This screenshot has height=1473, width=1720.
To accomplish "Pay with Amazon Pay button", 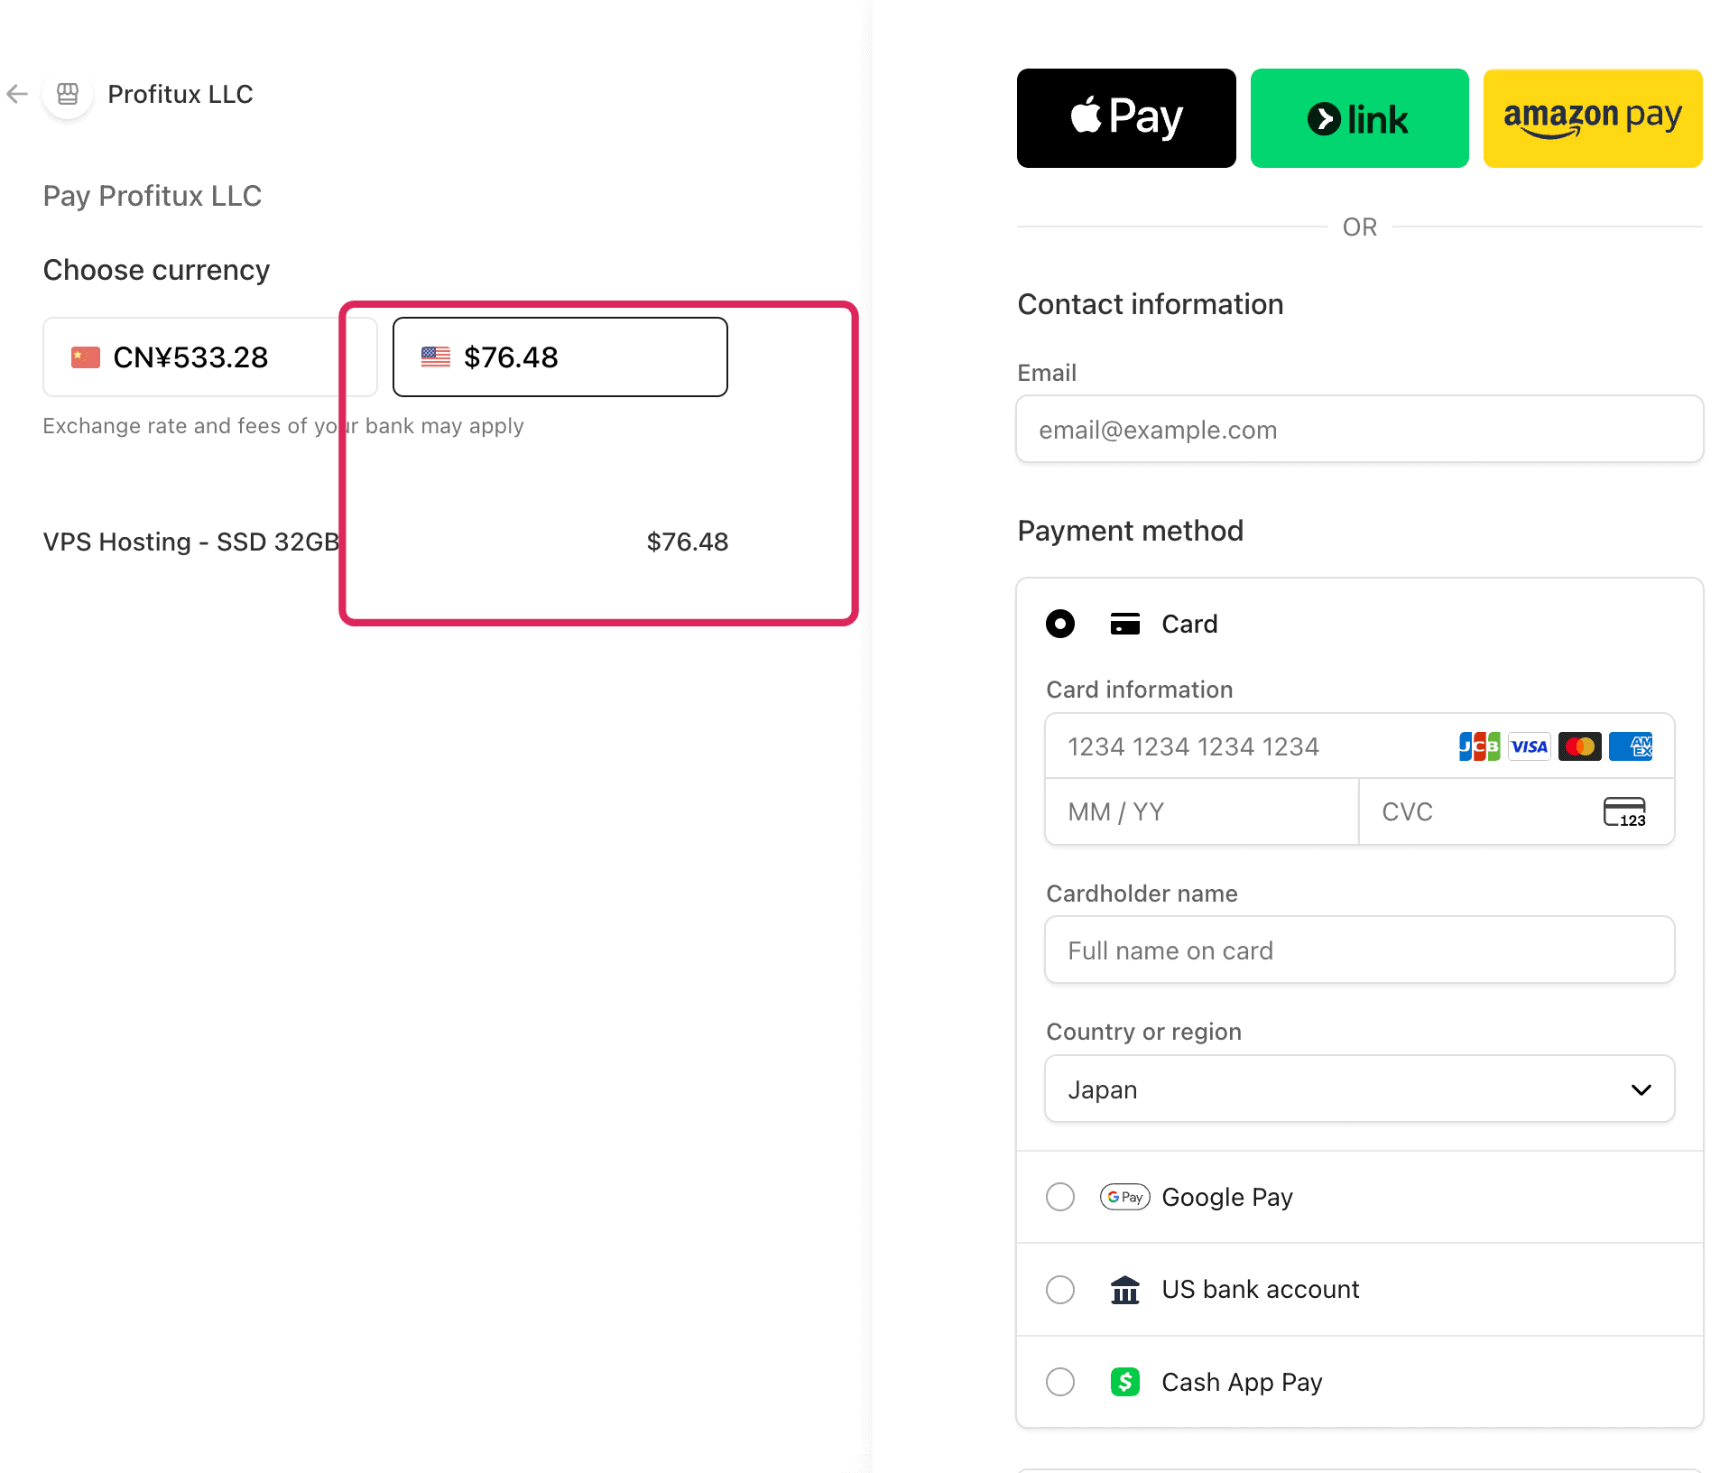I will (1593, 118).
